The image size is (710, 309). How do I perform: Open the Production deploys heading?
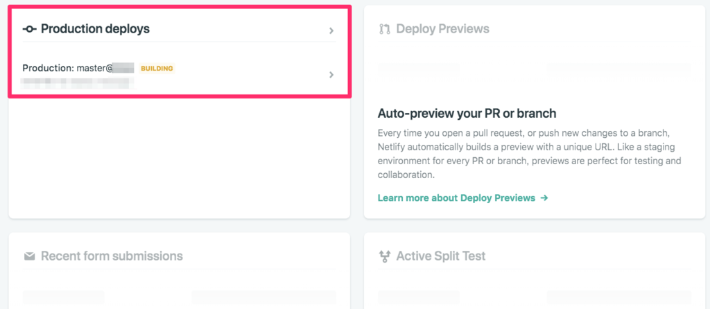pos(95,29)
